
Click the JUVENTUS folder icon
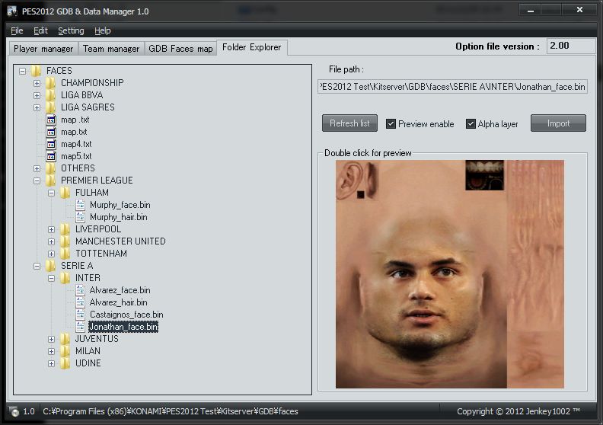65,339
